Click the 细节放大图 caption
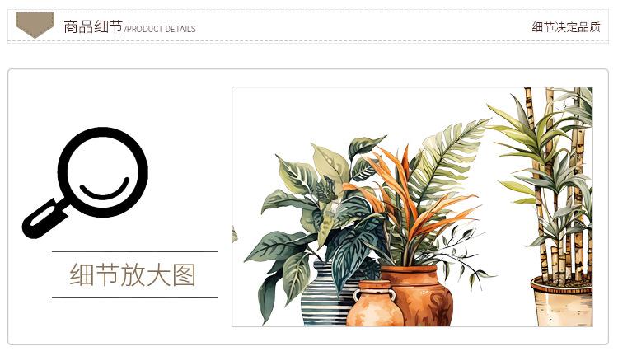The image size is (618, 356). click(133, 274)
